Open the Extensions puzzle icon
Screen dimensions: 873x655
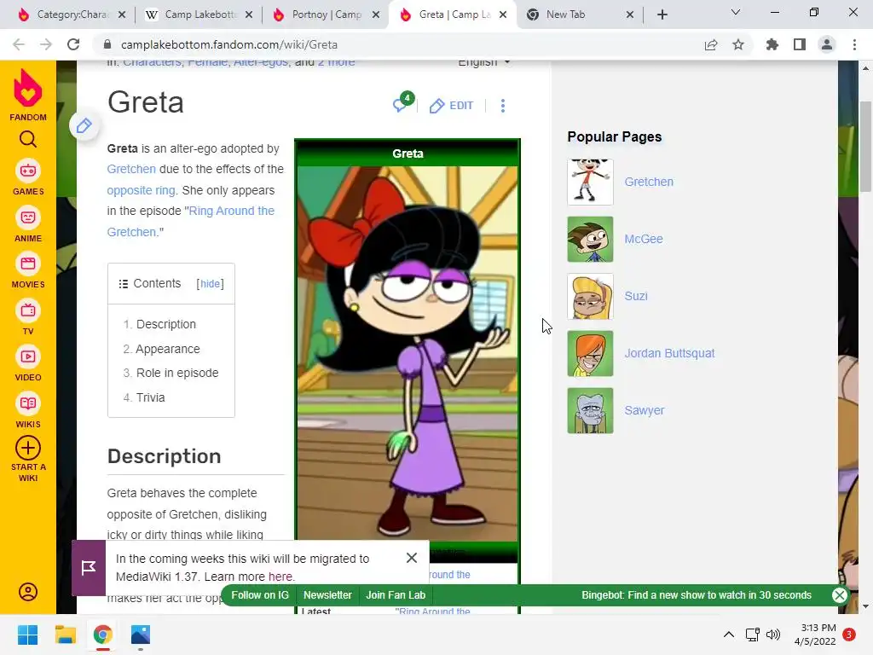click(x=772, y=44)
